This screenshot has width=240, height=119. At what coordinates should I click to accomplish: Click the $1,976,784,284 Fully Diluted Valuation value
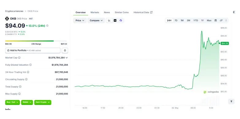[x=60, y=65]
